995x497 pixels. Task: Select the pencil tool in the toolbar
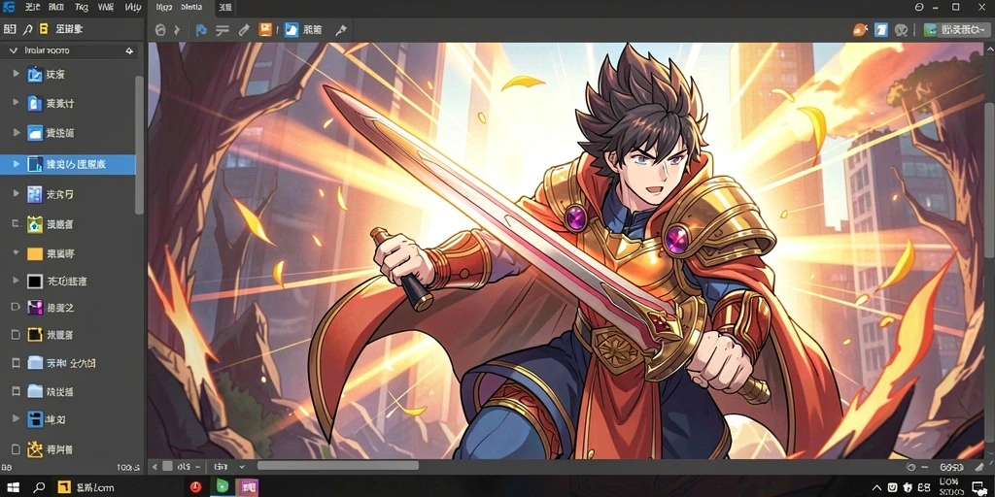point(244,30)
